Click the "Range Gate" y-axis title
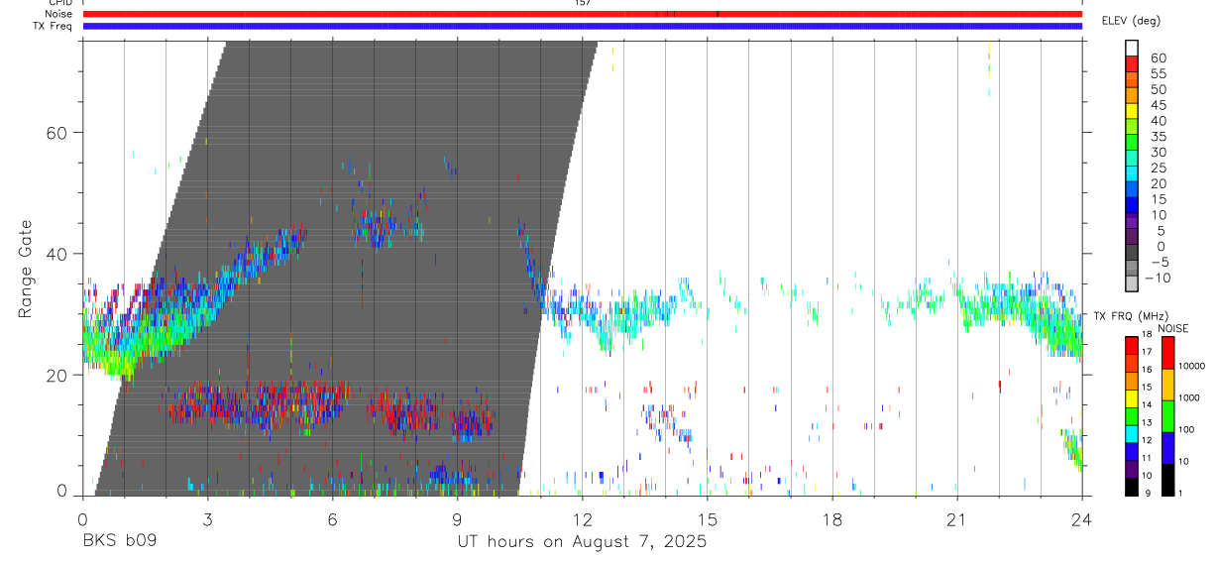Image resolution: width=1217 pixels, height=562 pixels. pos(26,270)
